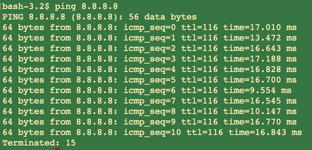Click the bash-3.2$ prompt text

(26, 6)
